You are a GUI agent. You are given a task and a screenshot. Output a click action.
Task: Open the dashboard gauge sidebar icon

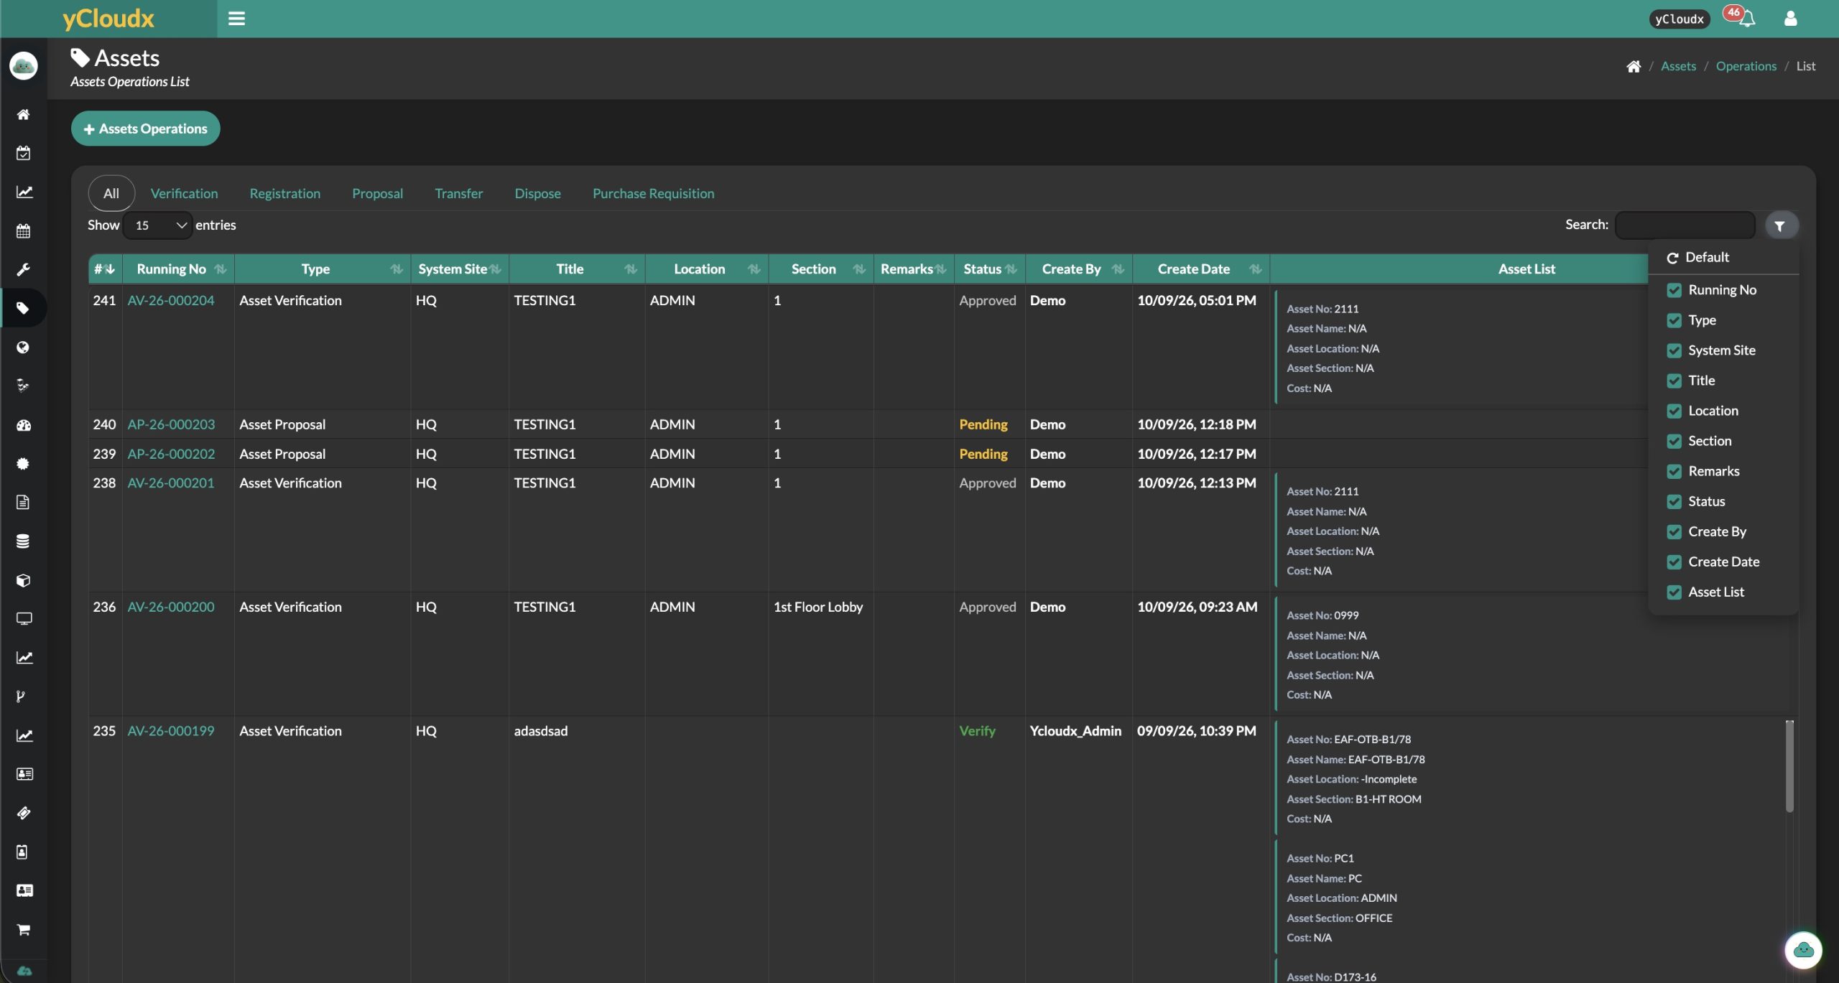tap(24, 424)
